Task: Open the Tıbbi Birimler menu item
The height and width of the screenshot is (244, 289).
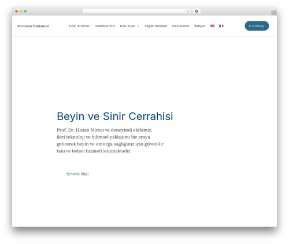Action: [x=79, y=26]
